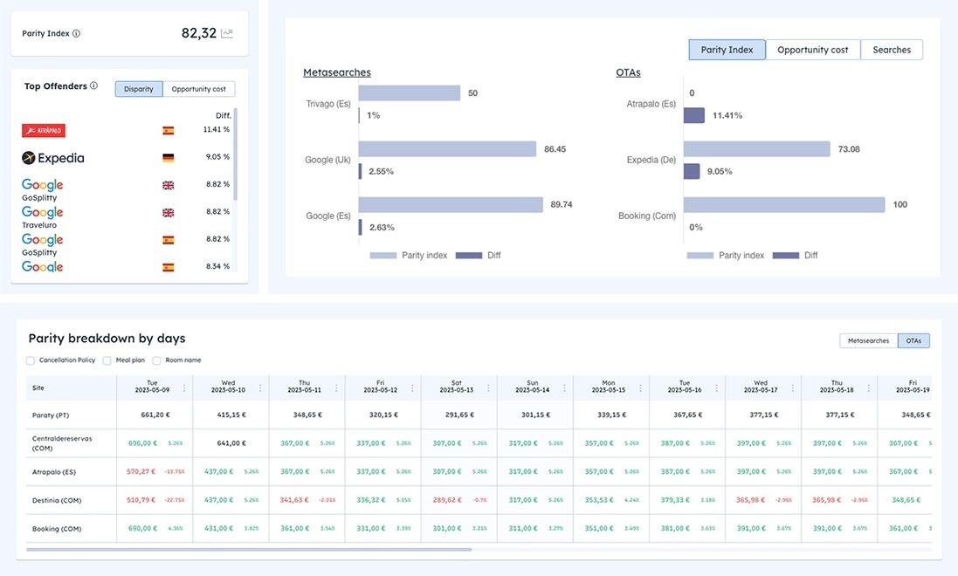Click the 82,32 parity index value

pos(198,33)
